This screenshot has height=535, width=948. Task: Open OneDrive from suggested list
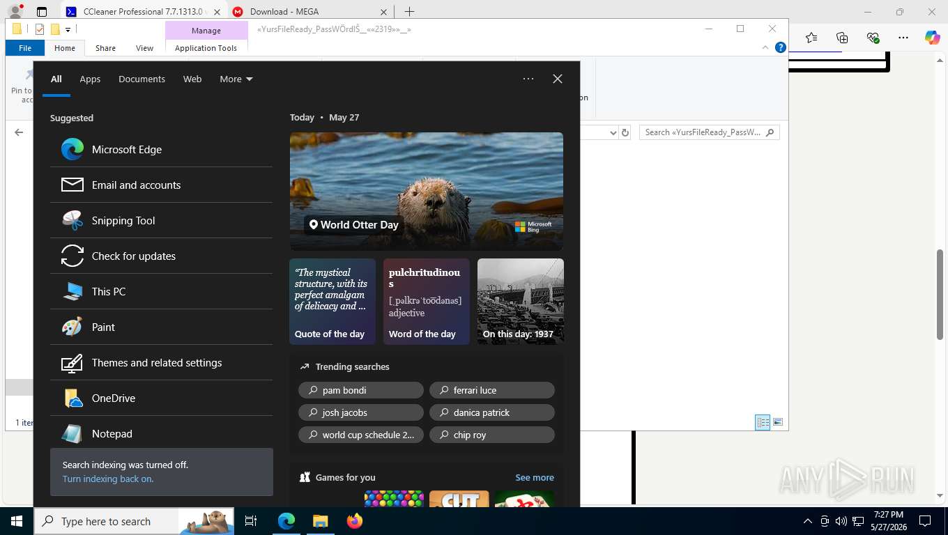[161, 398]
